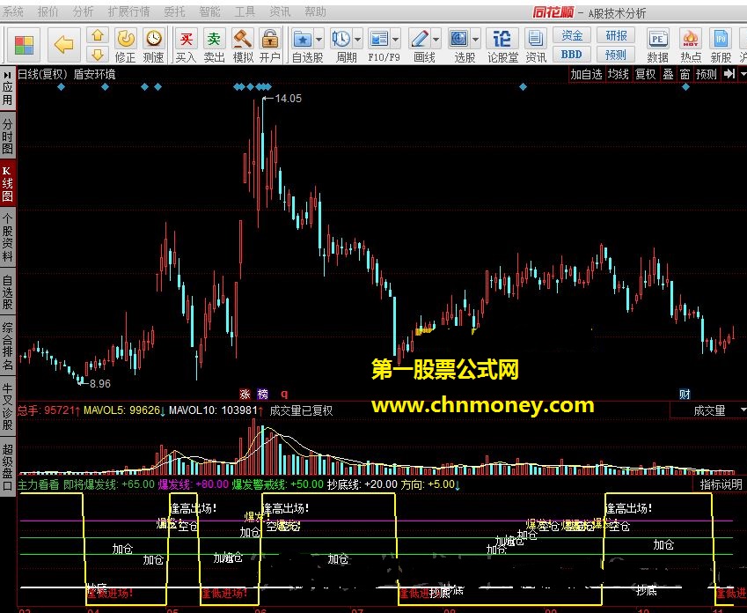The width and height of the screenshot is (747, 613).
Task: Open the 系统 menu
Action: [12, 11]
